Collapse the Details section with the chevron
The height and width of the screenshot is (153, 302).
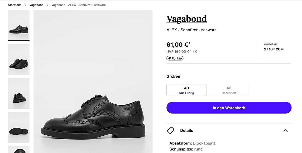285,130
